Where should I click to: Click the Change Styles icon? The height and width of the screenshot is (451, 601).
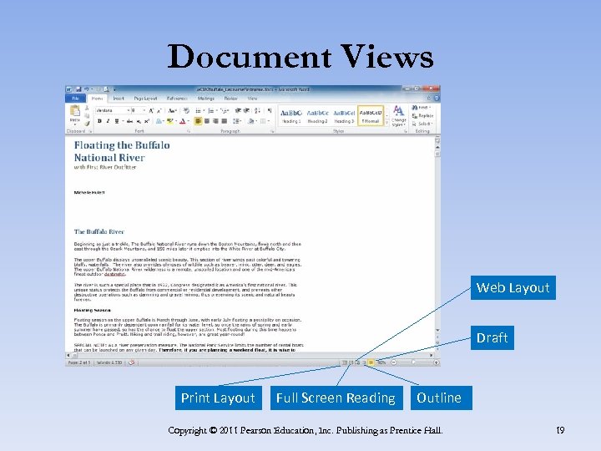[x=399, y=116]
